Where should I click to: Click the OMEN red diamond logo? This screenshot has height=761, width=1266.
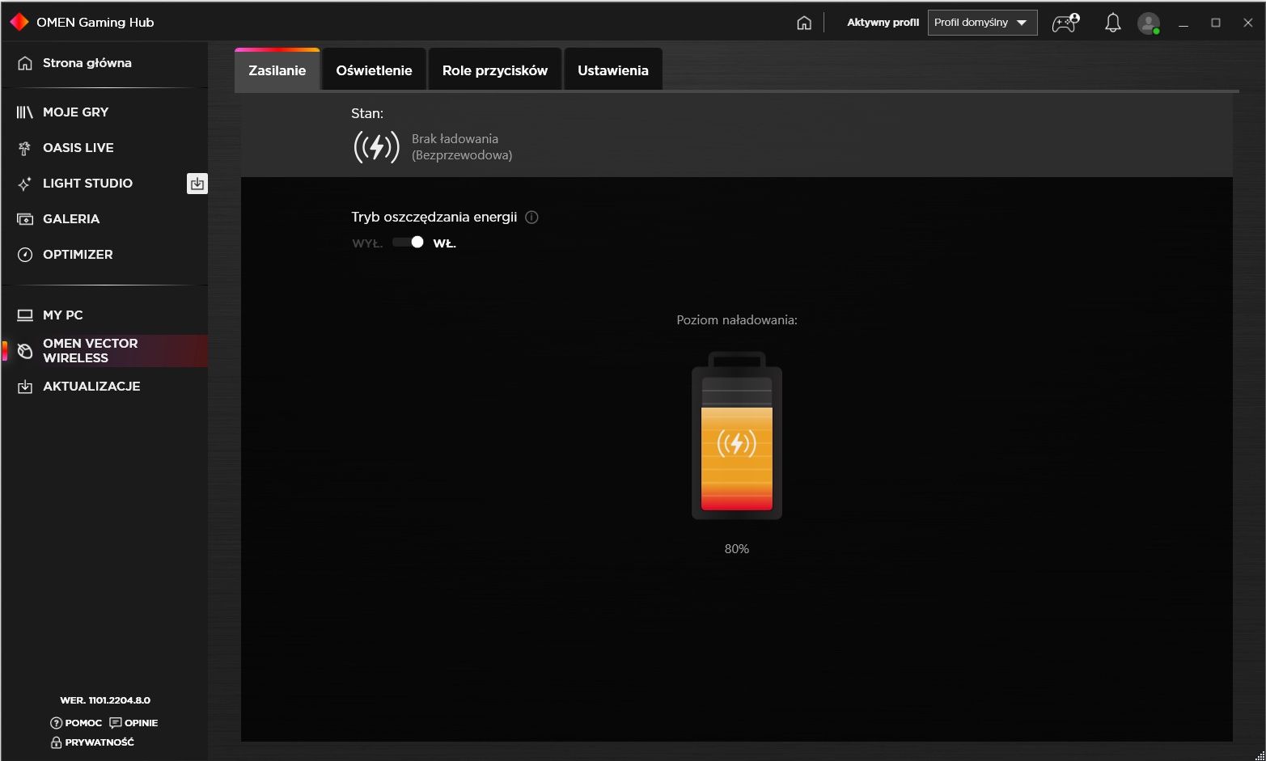19,23
